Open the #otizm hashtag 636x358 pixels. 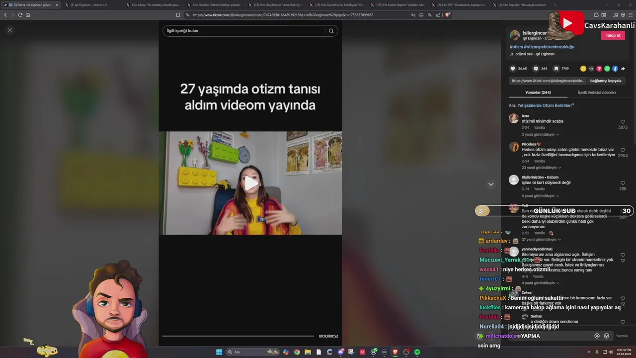pos(516,47)
